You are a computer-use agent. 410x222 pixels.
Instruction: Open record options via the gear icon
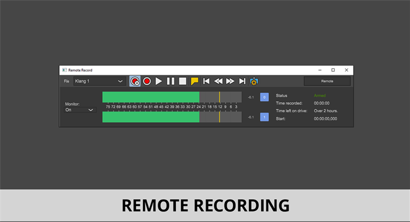tap(254, 81)
